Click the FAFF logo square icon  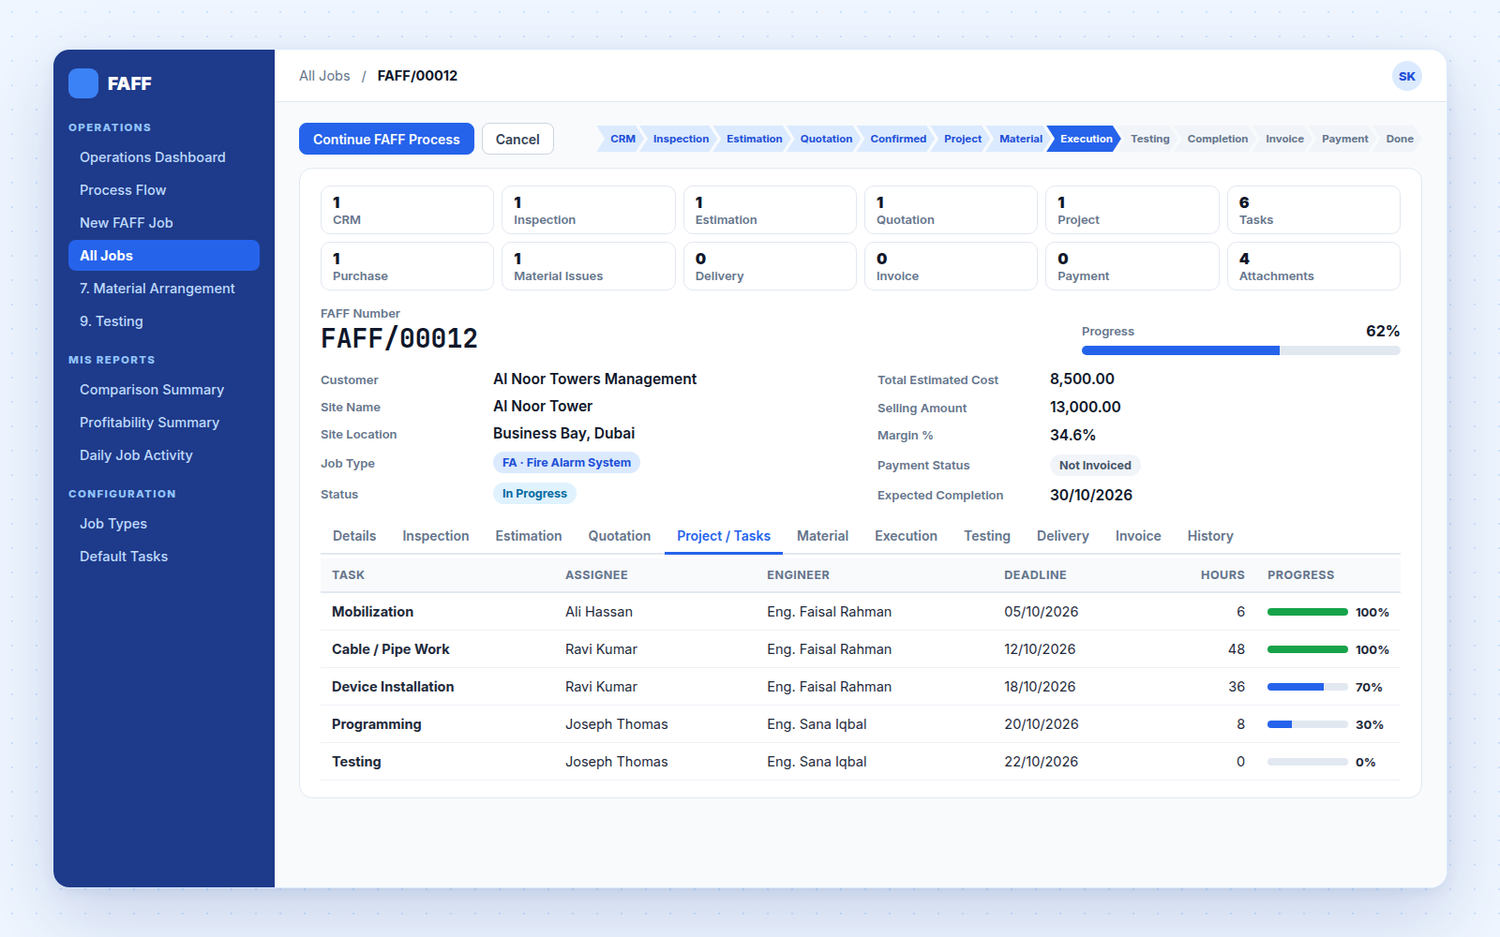83,83
